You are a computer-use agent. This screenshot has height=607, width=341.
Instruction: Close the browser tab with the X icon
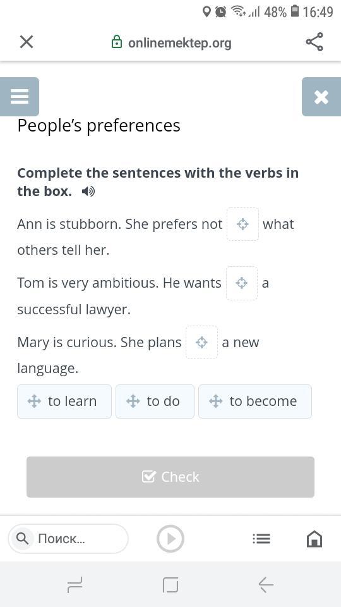(x=27, y=42)
